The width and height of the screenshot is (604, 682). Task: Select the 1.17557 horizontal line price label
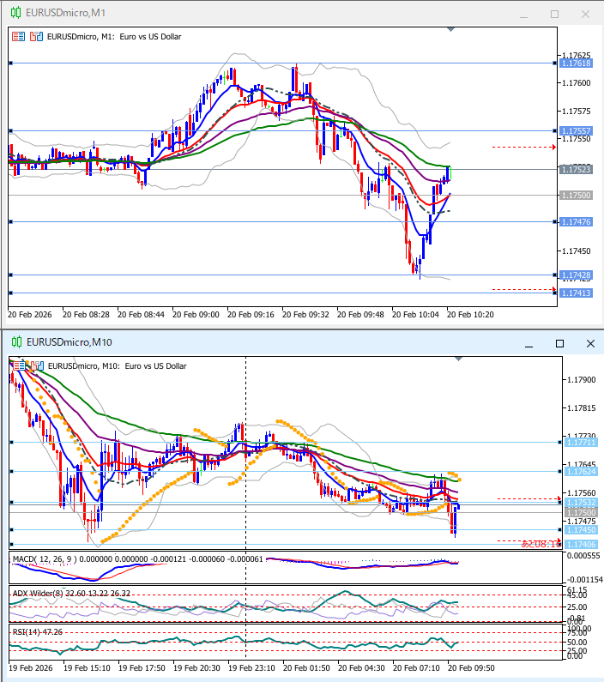[x=575, y=131]
